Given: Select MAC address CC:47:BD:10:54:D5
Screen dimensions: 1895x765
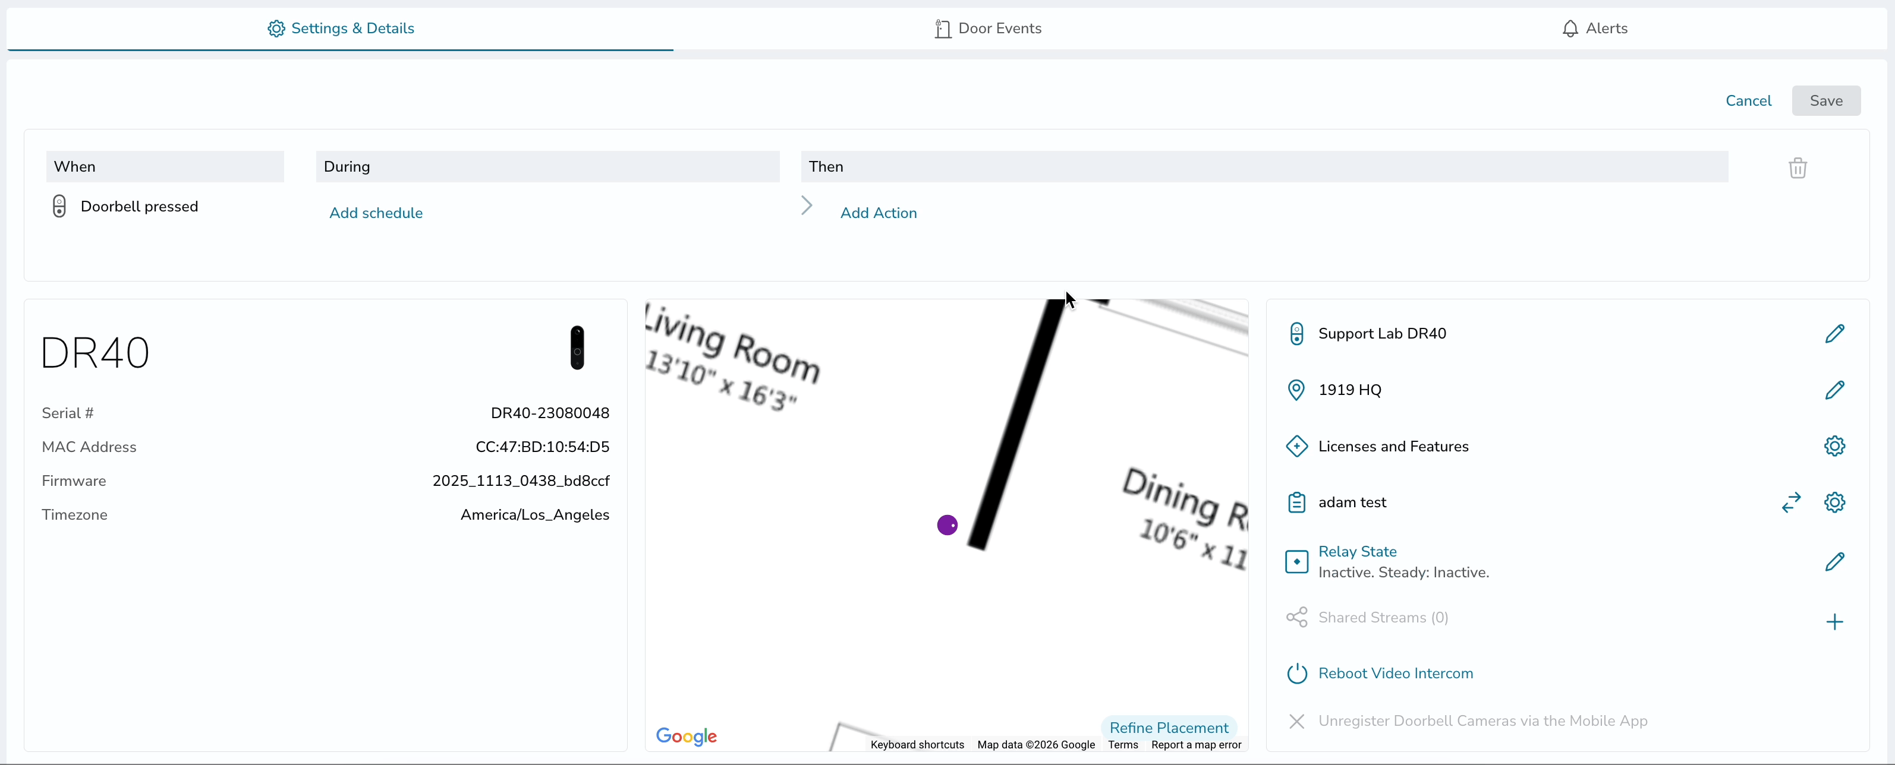Looking at the screenshot, I should 542,447.
